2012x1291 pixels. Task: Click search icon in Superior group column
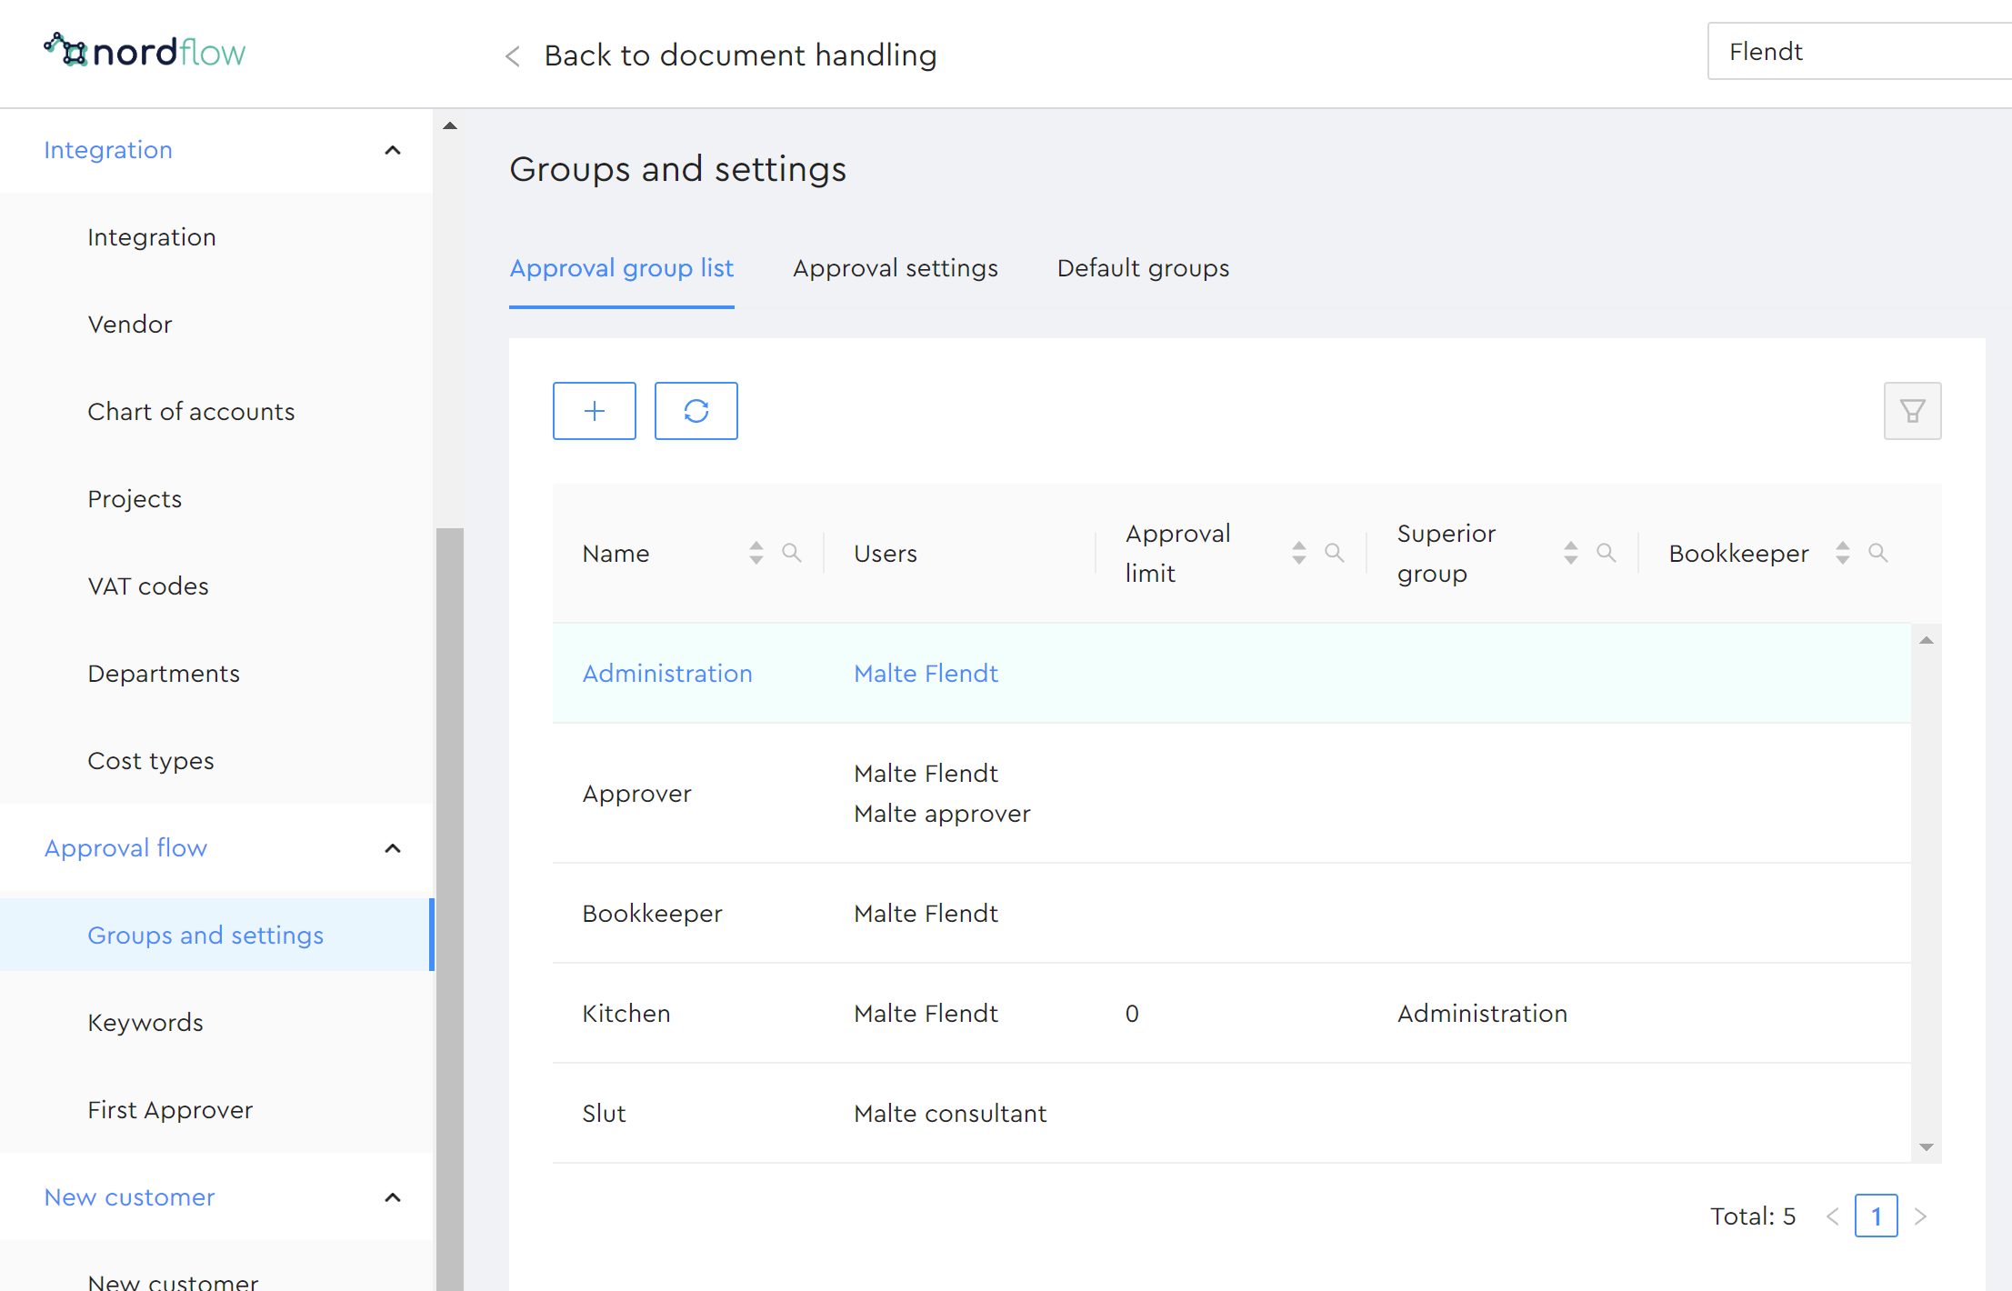(1606, 553)
